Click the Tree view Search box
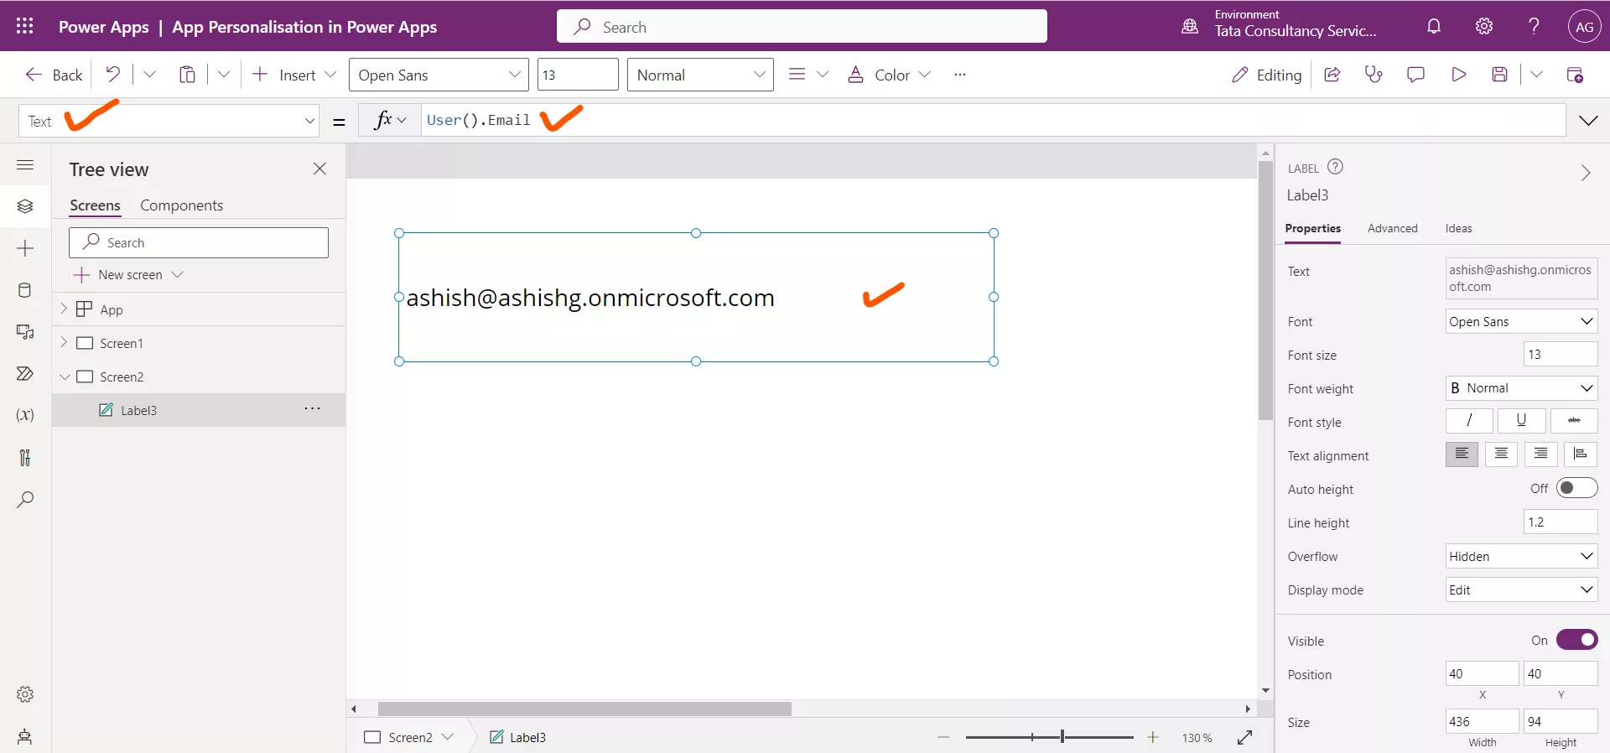The image size is (1610, 753). (199, 242)
